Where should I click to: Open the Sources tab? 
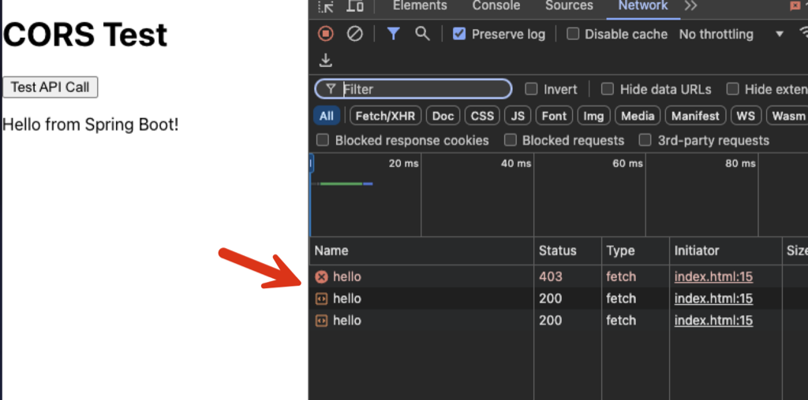569,6
